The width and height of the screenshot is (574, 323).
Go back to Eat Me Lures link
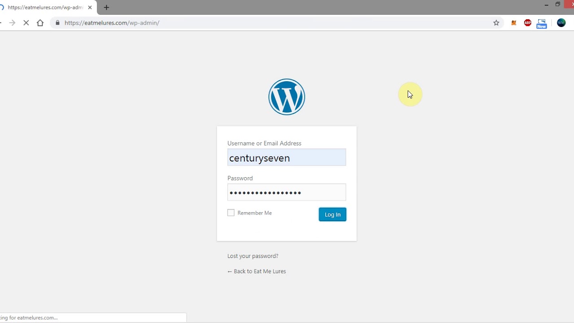(257, 271)
